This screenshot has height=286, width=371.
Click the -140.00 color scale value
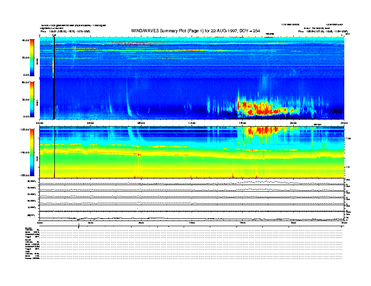point(24,152)
